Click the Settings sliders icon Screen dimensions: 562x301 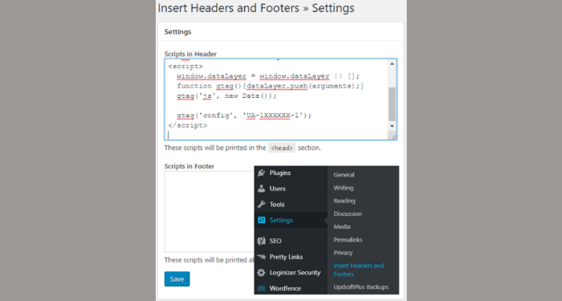pos(261,220)
